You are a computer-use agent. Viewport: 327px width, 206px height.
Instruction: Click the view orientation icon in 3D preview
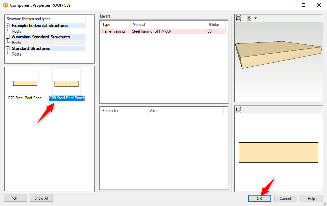pos(249,18)
